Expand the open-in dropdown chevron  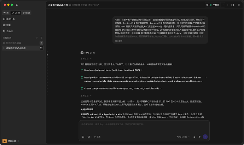pos(223,5)
